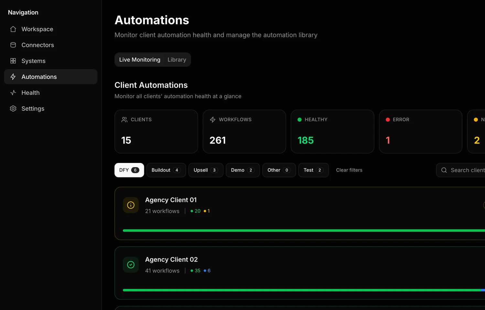Click the search magnifier icon

tap(444, 170)
